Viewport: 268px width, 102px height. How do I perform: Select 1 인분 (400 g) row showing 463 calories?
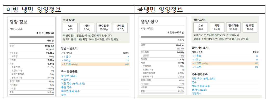coord(95,64)
